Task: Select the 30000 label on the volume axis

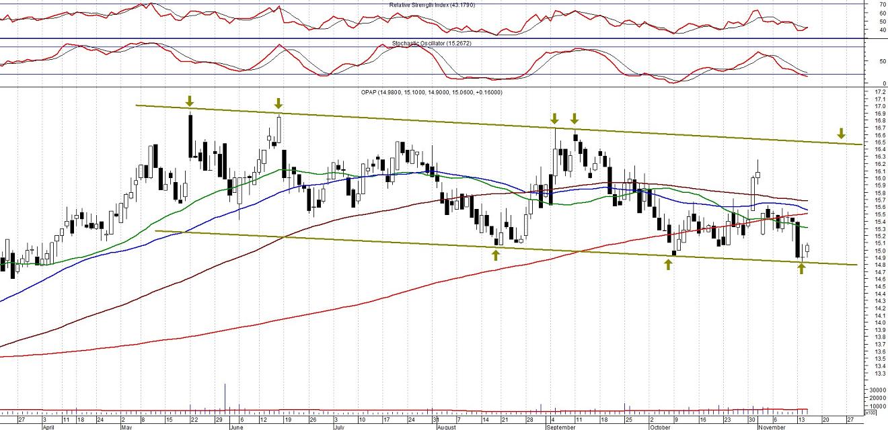Action: (x=876, y=390)
